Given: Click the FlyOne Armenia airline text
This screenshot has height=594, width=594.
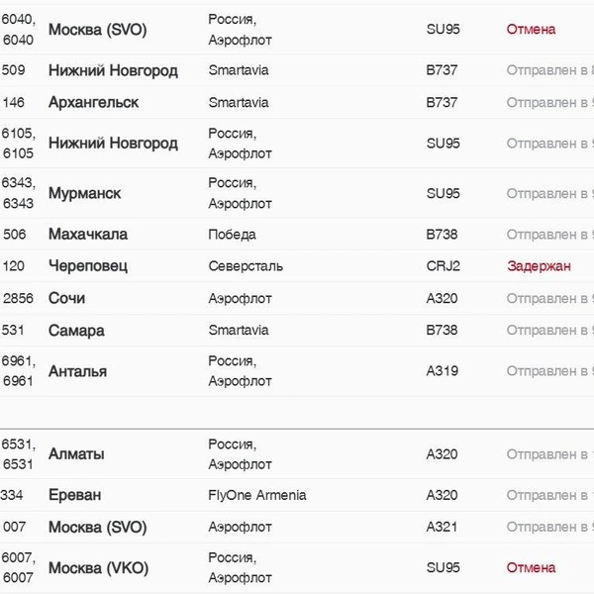Looking at the screenshot, I should [257, 495].
